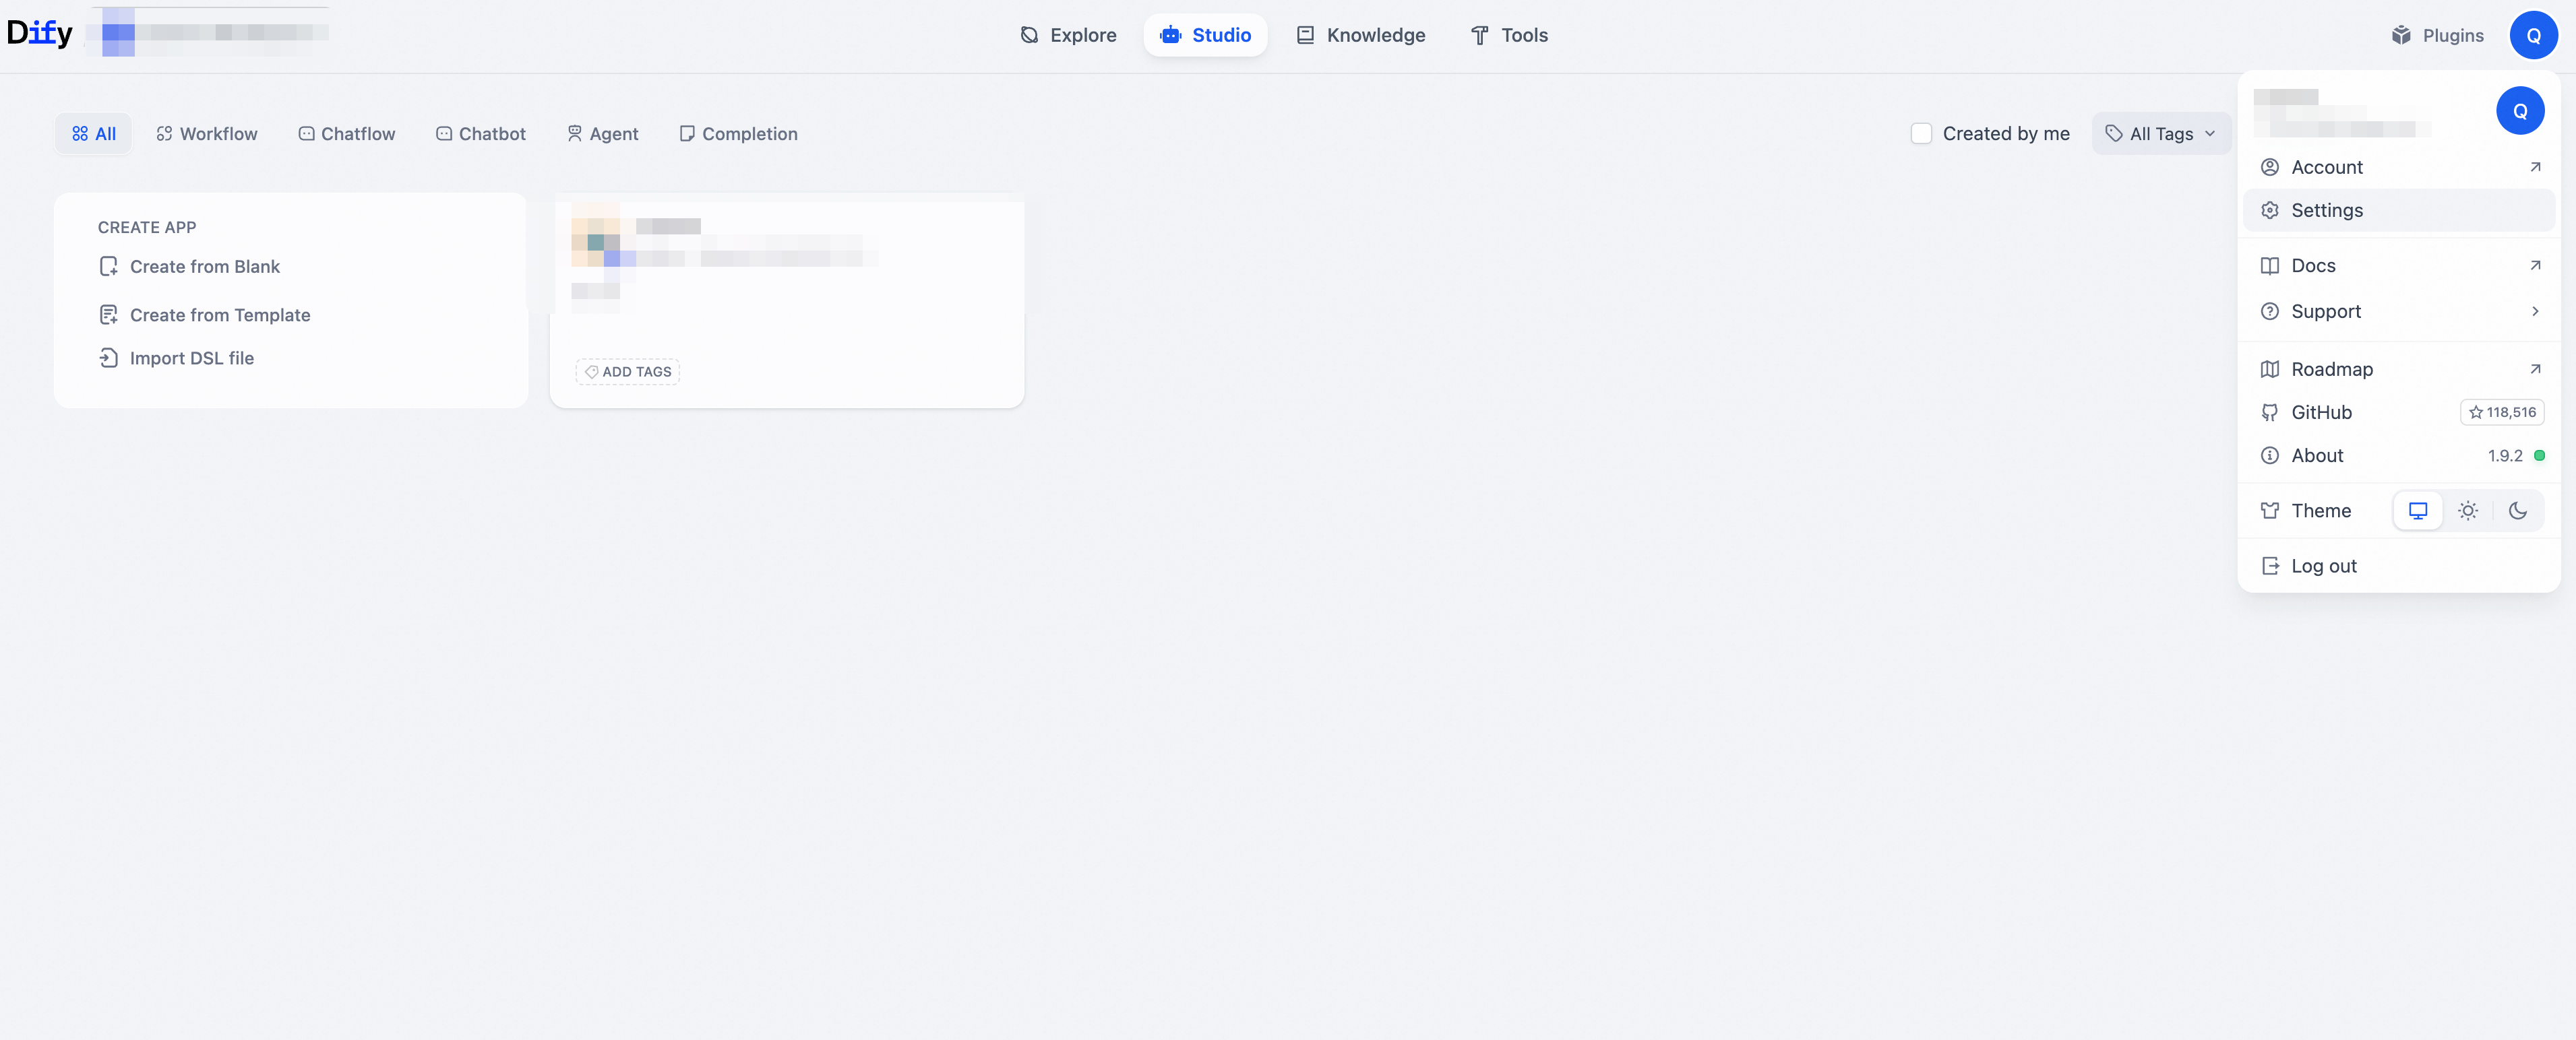Open the Explore compass tab
Viewport: 2576px width, 1040px height.
[1068, 35]
